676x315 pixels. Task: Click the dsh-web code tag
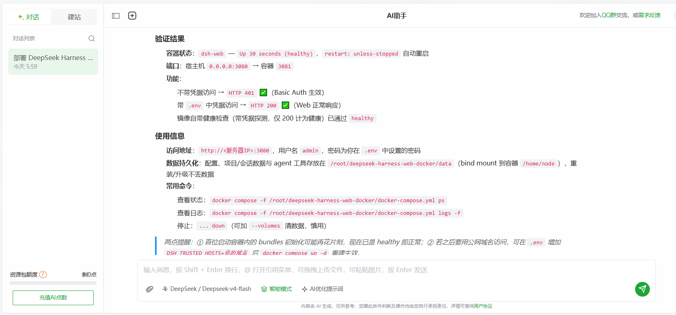point(212,54)
